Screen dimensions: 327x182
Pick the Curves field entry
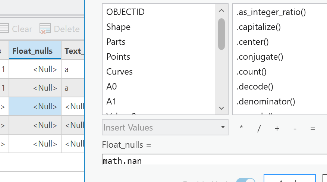click(119, 72)
